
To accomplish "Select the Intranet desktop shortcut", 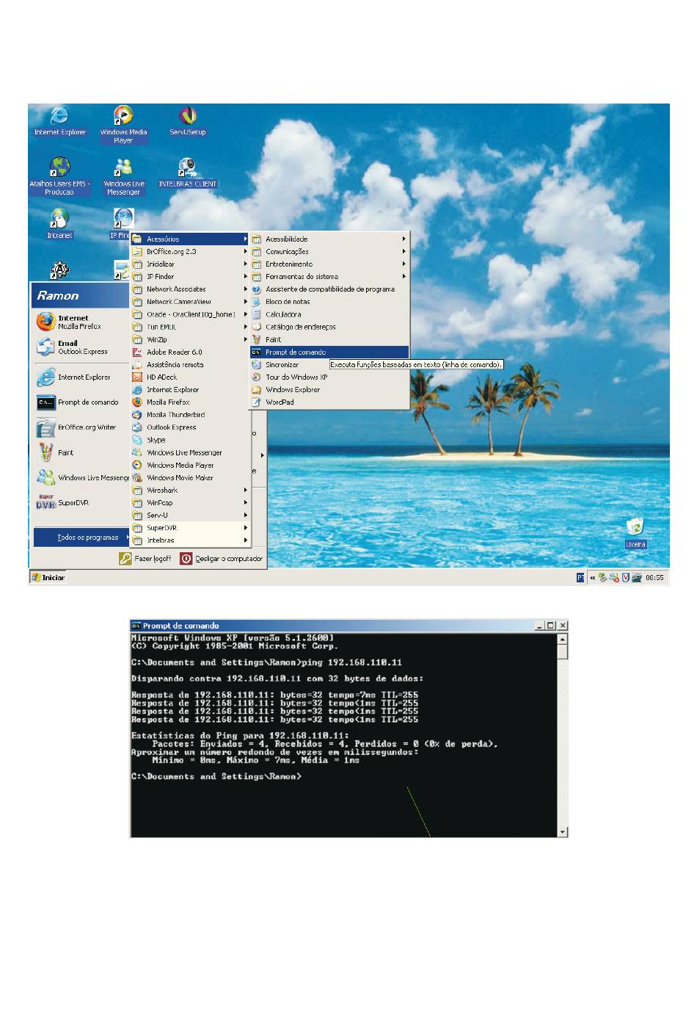I will (x=59, y=224).
